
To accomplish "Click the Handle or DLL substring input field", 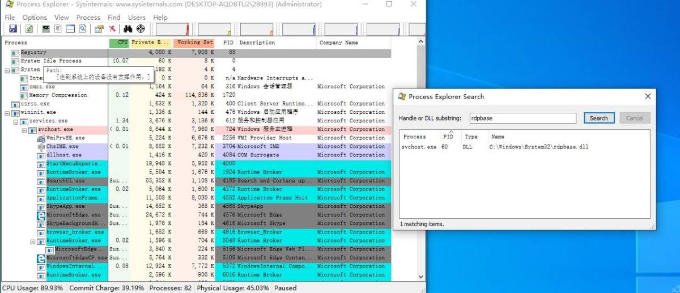I will [524, 118].
